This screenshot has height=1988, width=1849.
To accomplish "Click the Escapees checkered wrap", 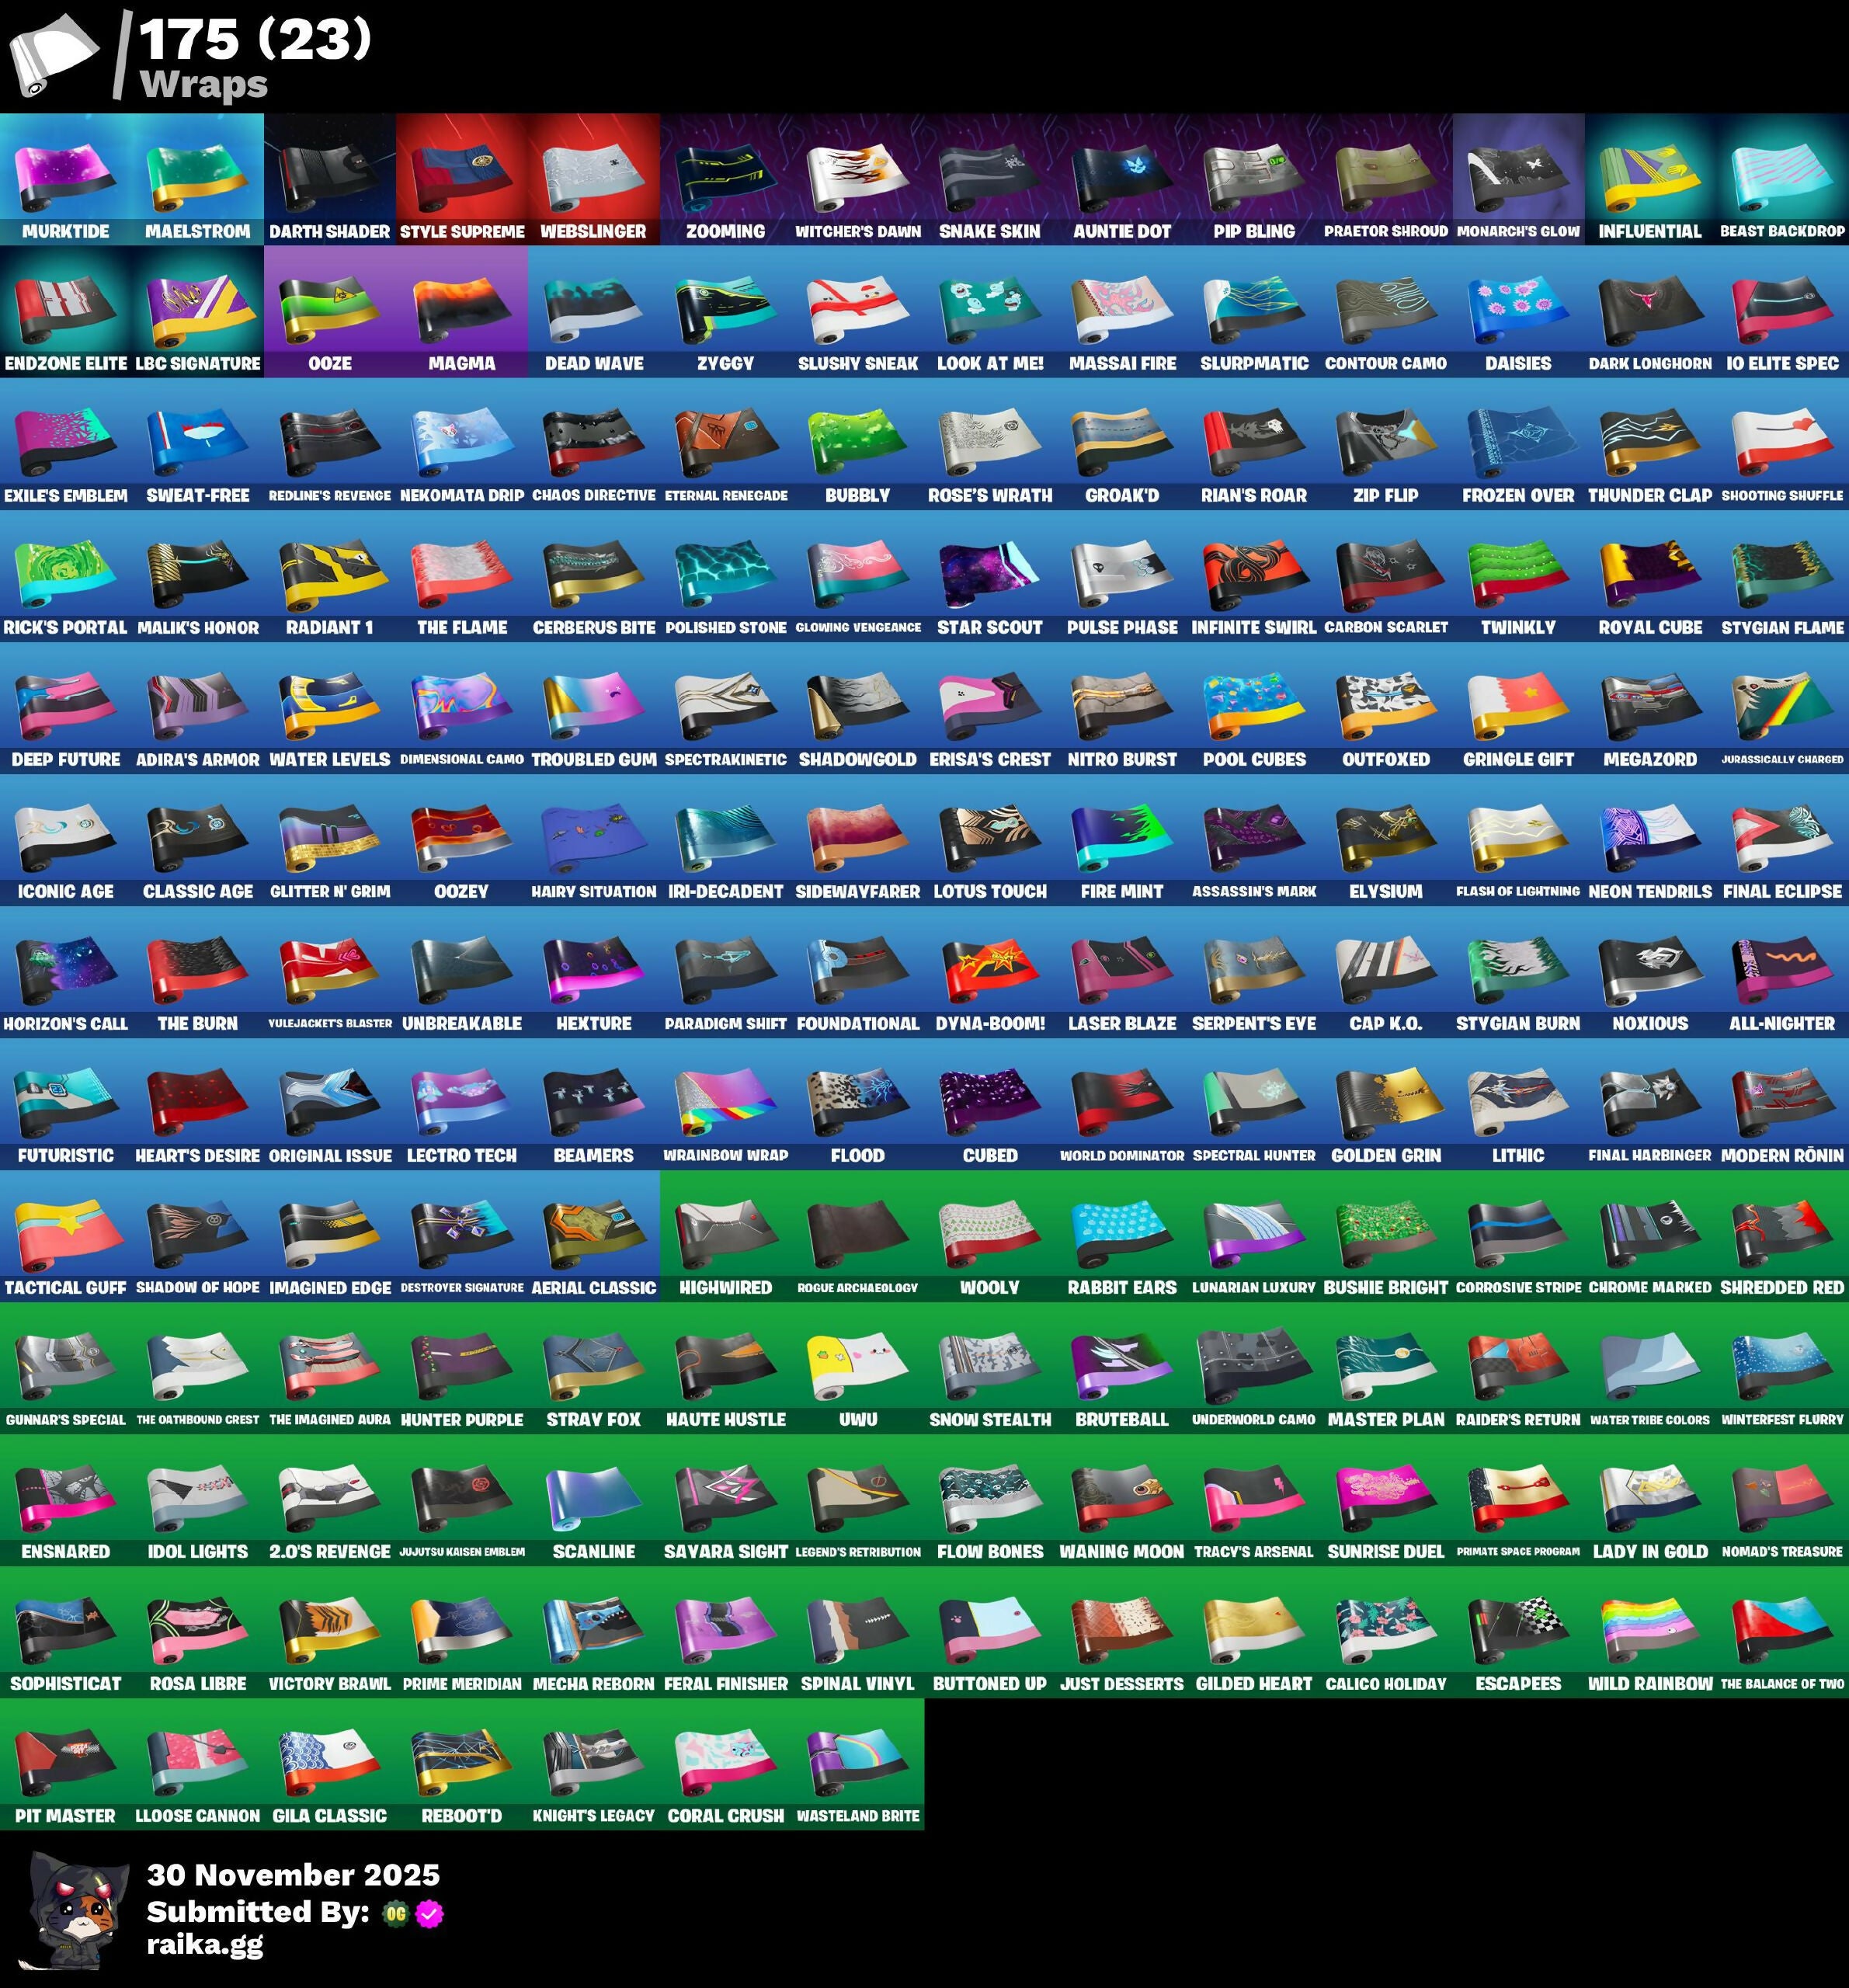I will tap(1518, 1628).
